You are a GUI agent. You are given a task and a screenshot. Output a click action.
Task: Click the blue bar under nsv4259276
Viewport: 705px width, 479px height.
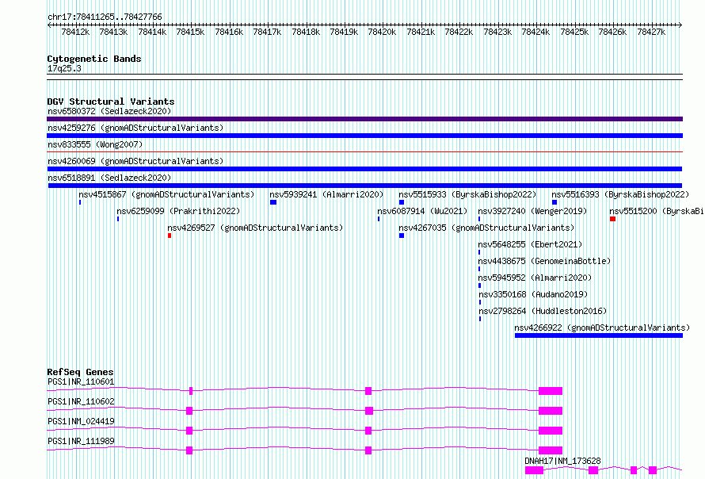pos(364,136)
